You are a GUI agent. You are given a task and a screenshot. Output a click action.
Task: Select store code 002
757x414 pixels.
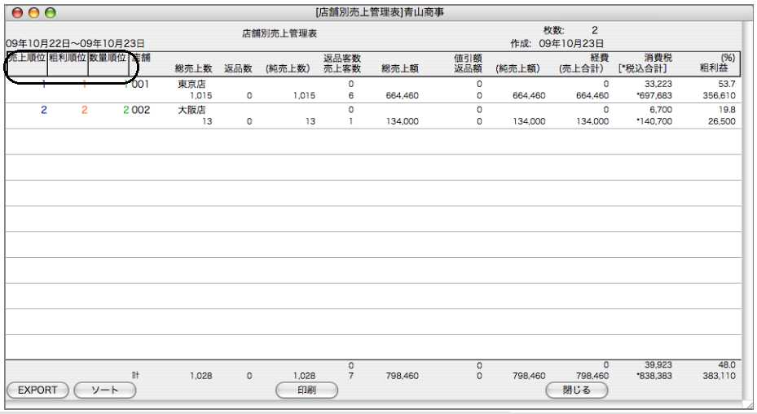pyautogui.click(x=140, y=110)
